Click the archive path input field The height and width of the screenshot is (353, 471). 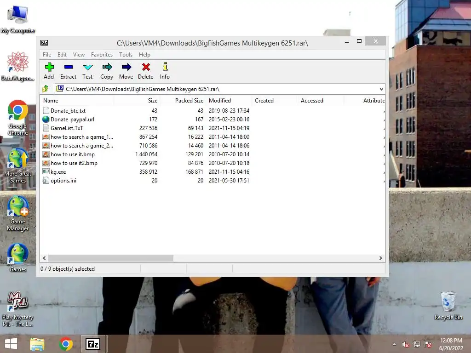[219, 89]
